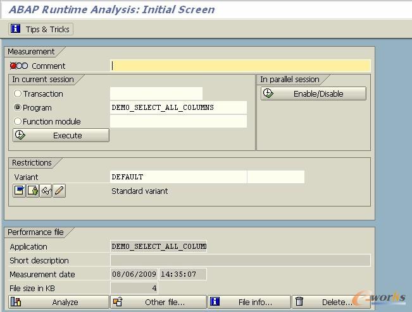Screen dimensions: 412x312
Task: Click the change variant pencil icon
Action: [59, 191]
